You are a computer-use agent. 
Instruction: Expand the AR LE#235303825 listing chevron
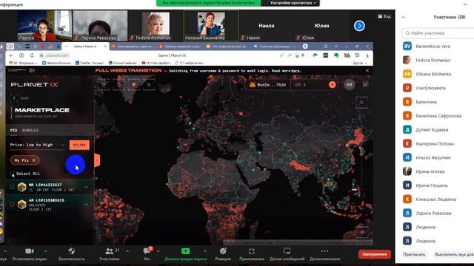tap(87, 205)
